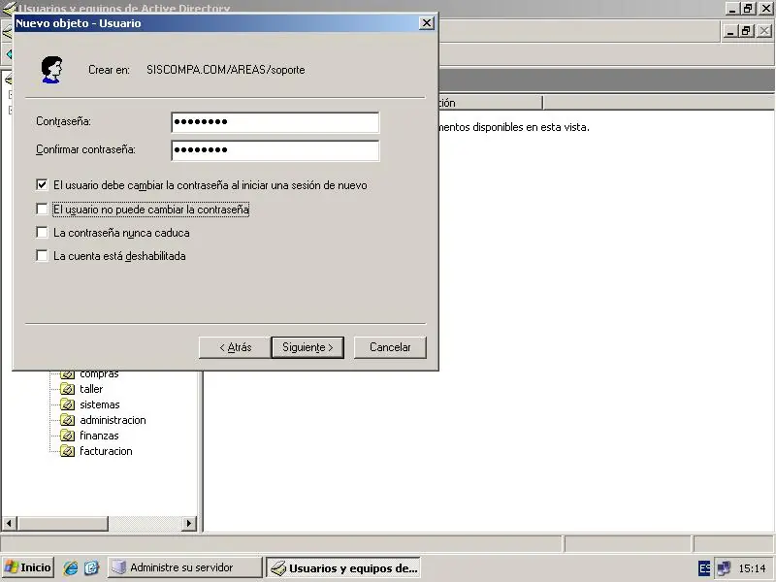776x582 pixels.
Task: Click the Confirmar contraseña field
Action: tap(275, 150)
